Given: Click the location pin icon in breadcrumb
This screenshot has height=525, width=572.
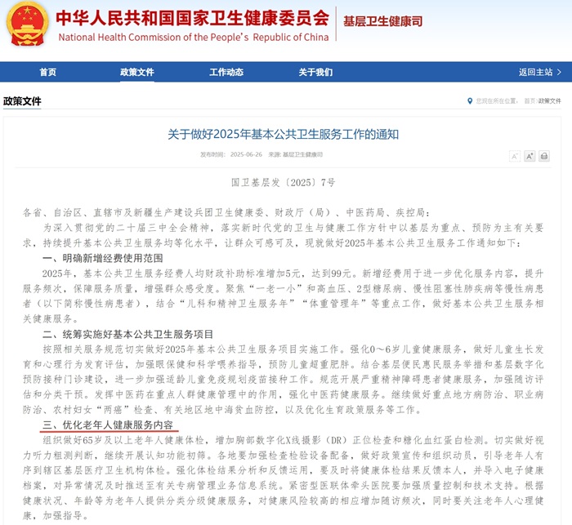Looking at the screenshot, I should [x=470, y=101].
